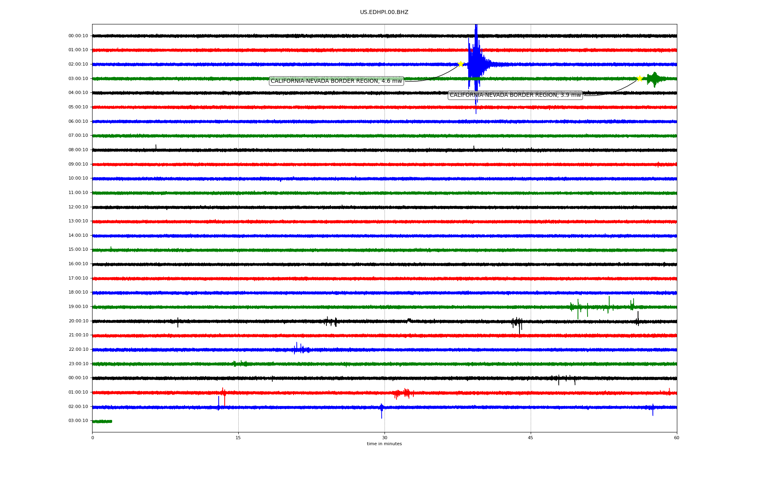Screen dimensions: 769x480
Task: Click the 10:00:10 time label
Action: pos(78,178)
